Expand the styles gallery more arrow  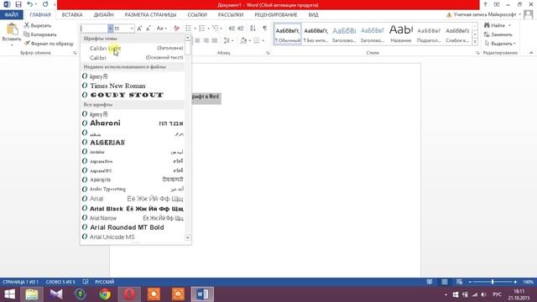pos(475,42)
